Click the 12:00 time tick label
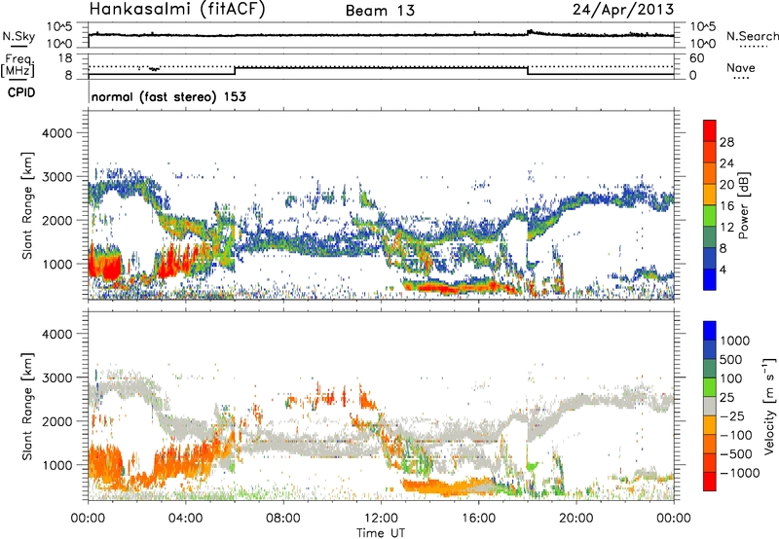The height and width of the screenshot is (539, 779). click(381, 519)
